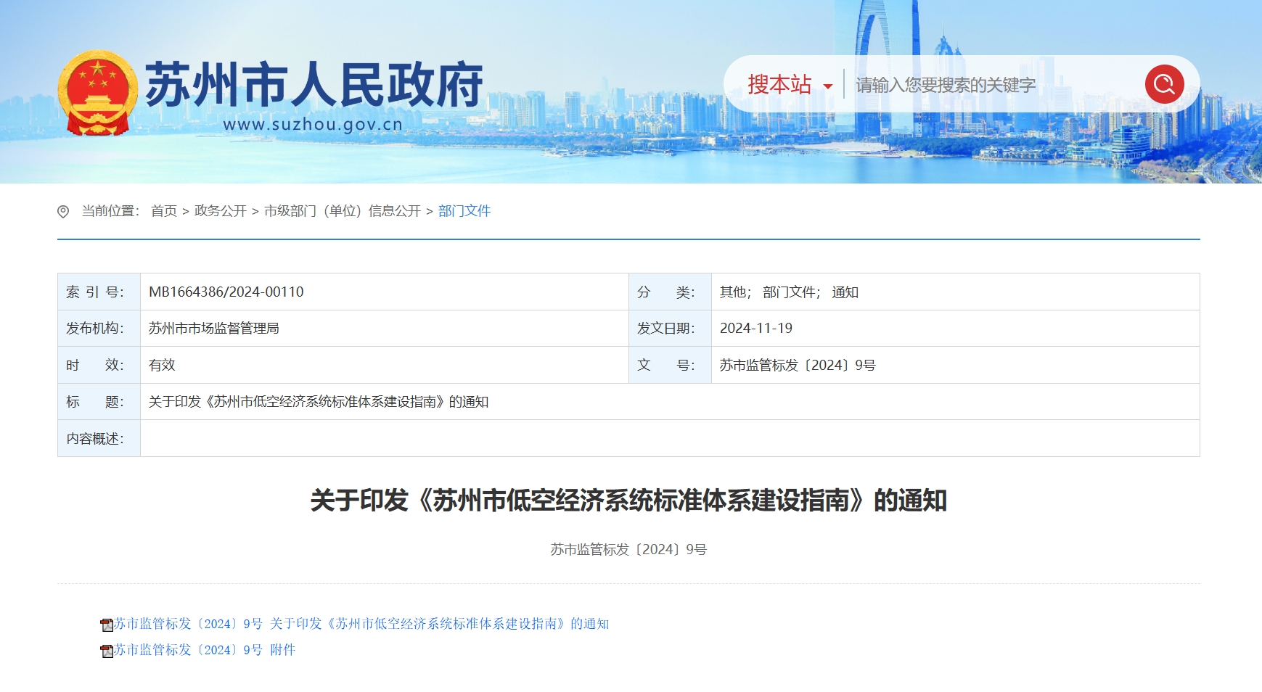Click PDF icon beside the notice attachment
Screen dimensions: 1262x692
pyautogui.click(x=107, y=625)
